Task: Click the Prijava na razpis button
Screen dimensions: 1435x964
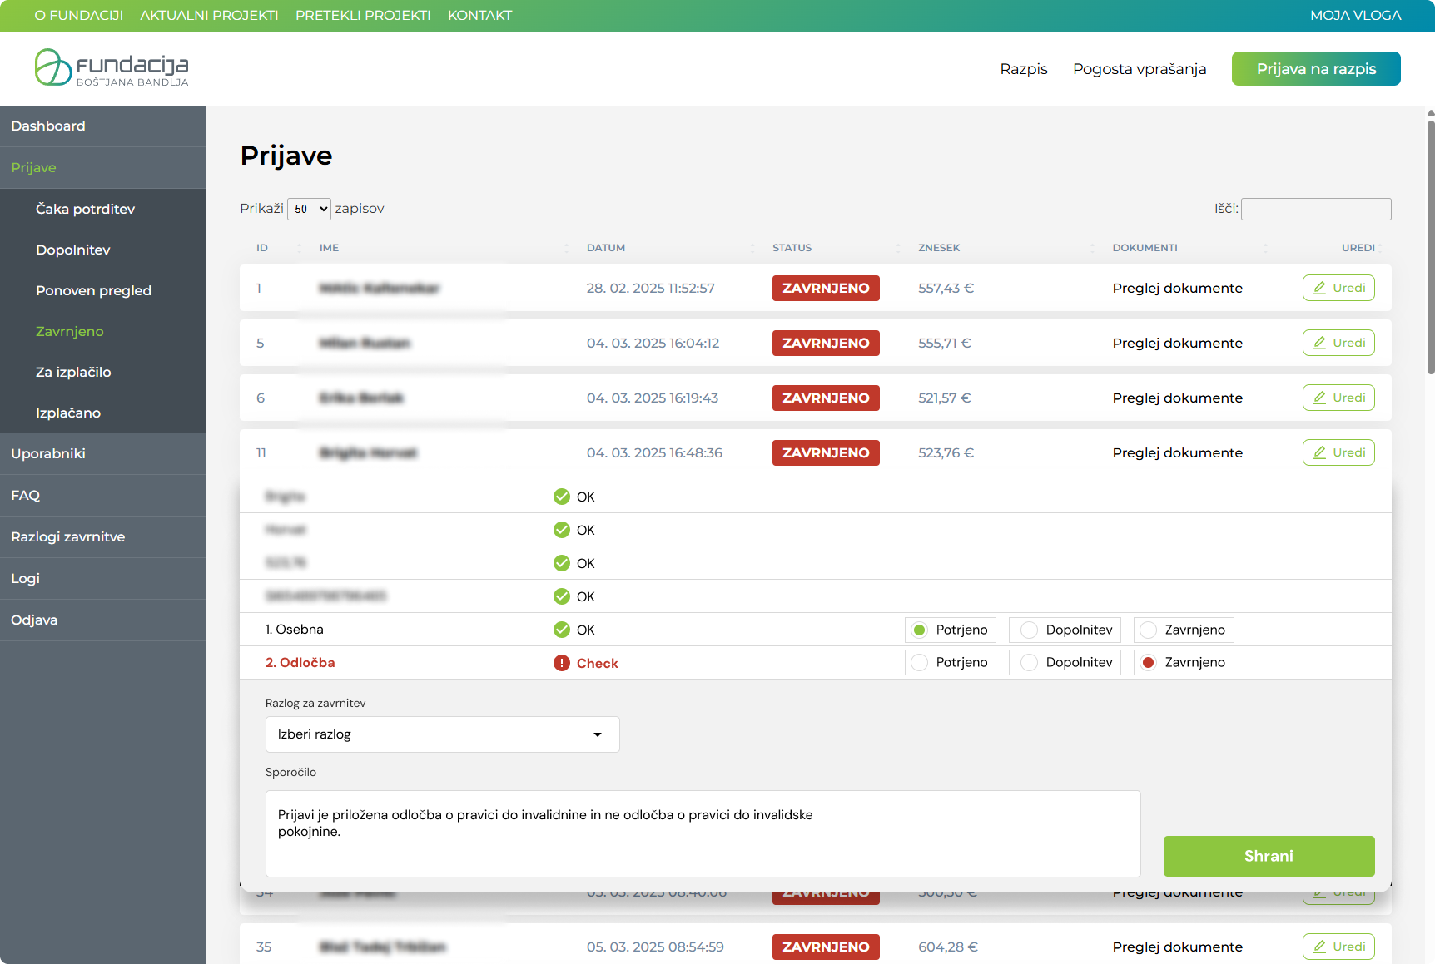Action: tap(1315, 69)
